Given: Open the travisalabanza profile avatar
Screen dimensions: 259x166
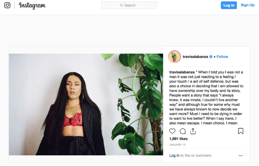Looking at the screenshot, I should (175, 57).
